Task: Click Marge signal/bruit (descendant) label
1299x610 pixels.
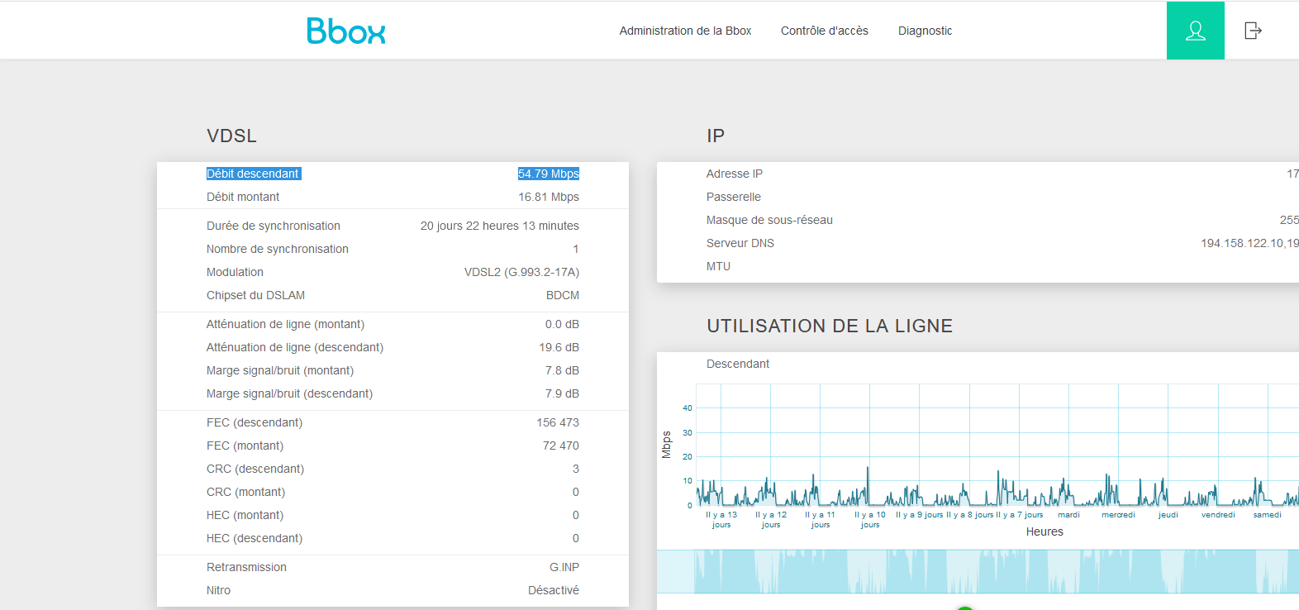Action: 289,393
